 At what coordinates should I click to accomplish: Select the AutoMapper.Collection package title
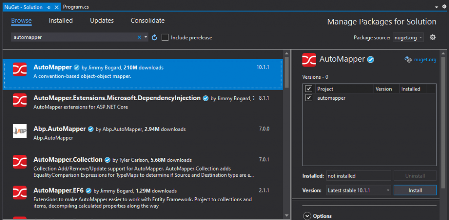click(68, 160)
